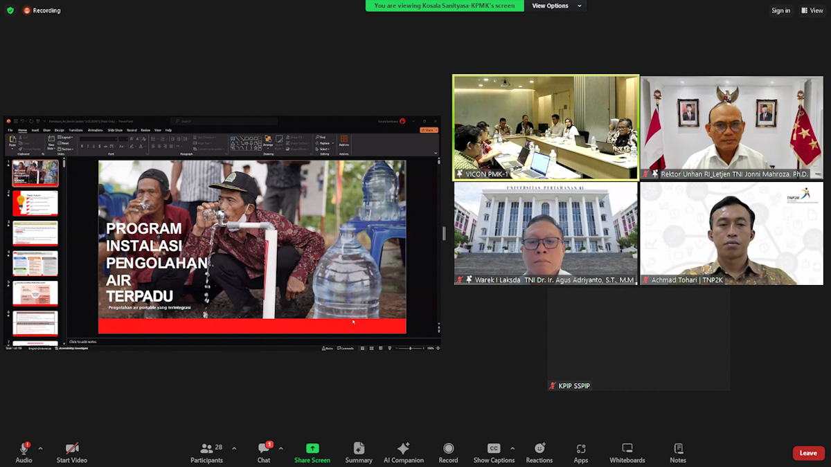Open the Reactions menu
Viewport: 831px width, 467px height.
(x=539, y=452)
